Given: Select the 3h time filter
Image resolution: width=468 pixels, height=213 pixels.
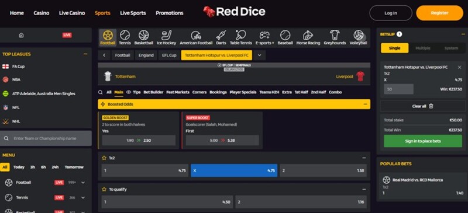Looking at the screenshot, I should pos(33,167).
